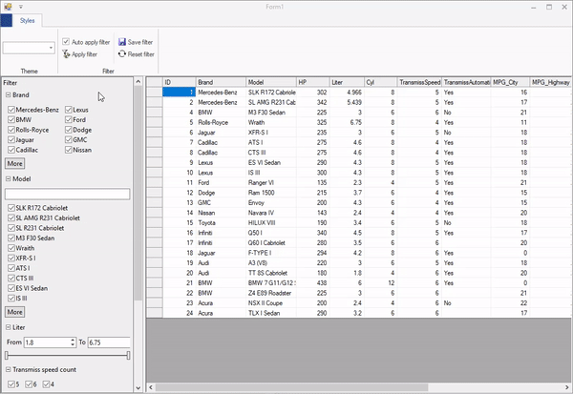The height and width of the screenshot is (394, 573).
Task: Click the Save filter disk icon
Action: (x=120, y=42)
